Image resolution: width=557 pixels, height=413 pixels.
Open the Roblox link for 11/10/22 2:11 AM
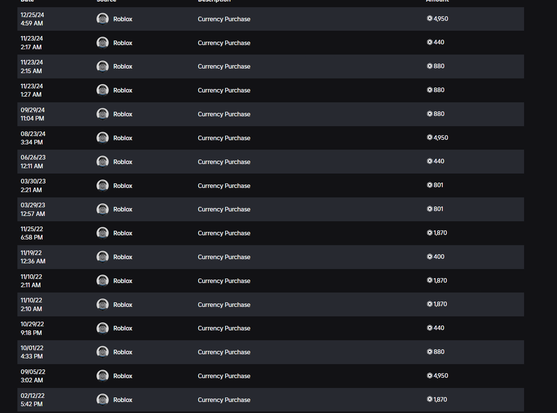(x=122, y=281)
